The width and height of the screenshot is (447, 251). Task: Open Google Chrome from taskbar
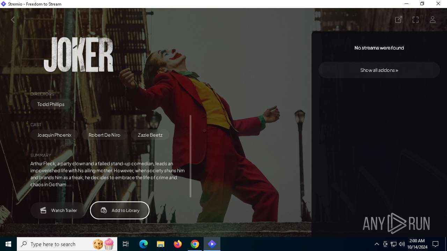point(195,244)
